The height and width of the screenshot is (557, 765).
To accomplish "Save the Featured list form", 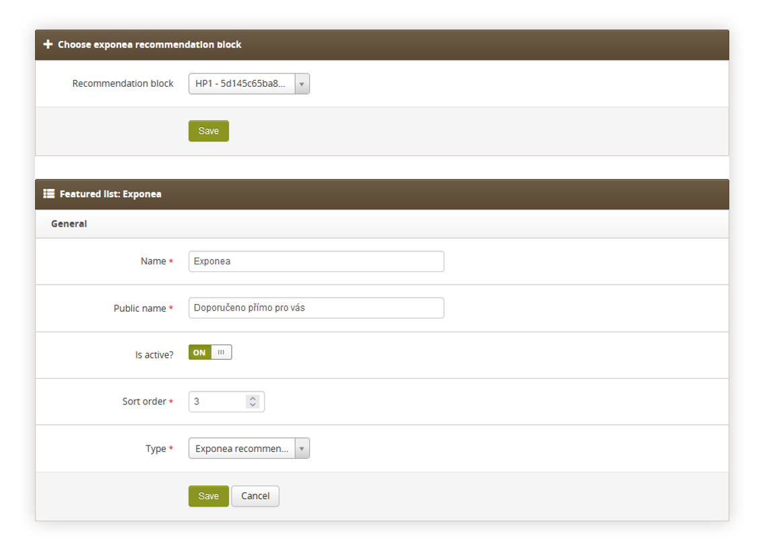I will coord(208,496).
